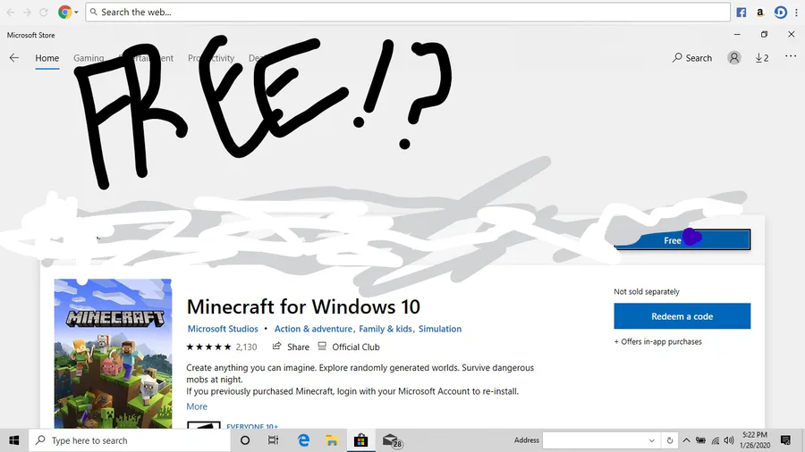Screen dimensions: 805x452
Task: View downloads and updates
Action: 762,58
